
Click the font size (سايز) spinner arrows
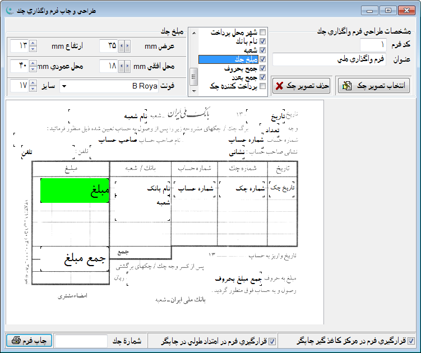33,86
